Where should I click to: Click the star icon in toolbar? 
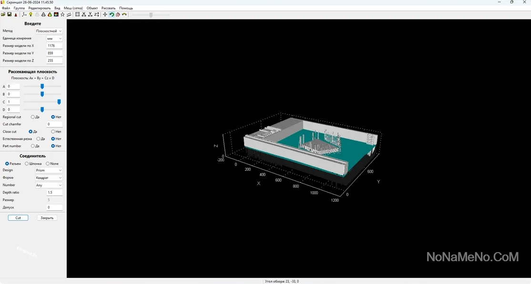[62, 15]
